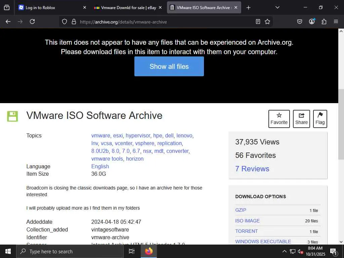Click the 37,935 Views text

[257, 142]
